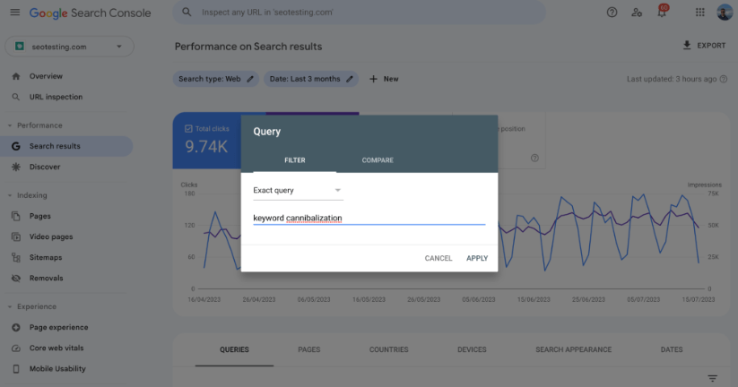Click the Core web vitals gauge icon

coord(16,348)
